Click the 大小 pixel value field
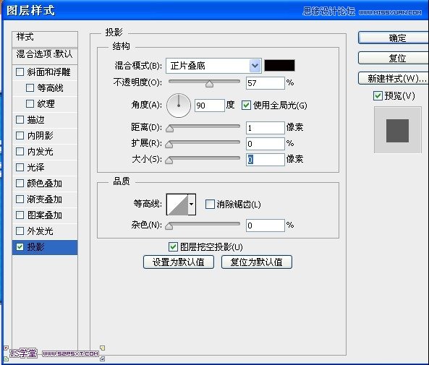Screen dimensions: 429x365 (x=265, y=160)
